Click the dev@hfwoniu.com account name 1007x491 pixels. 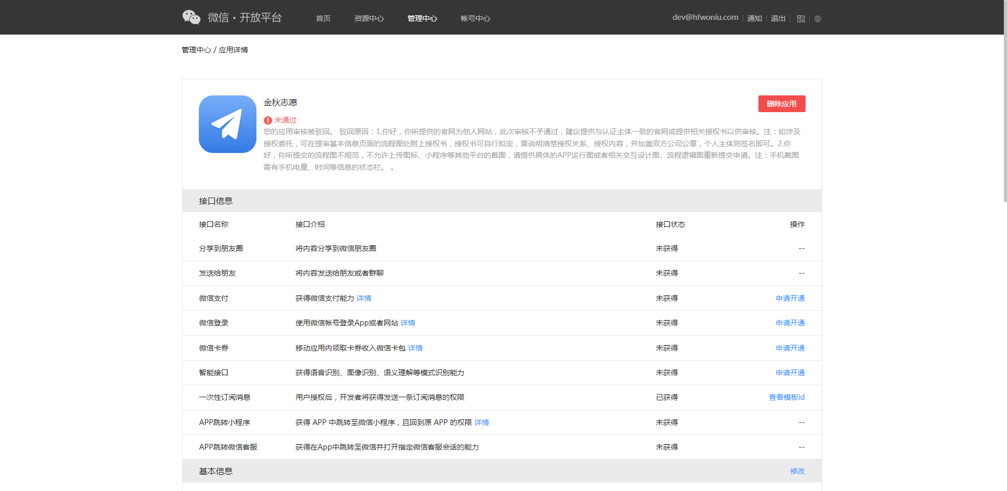point(705,17)
